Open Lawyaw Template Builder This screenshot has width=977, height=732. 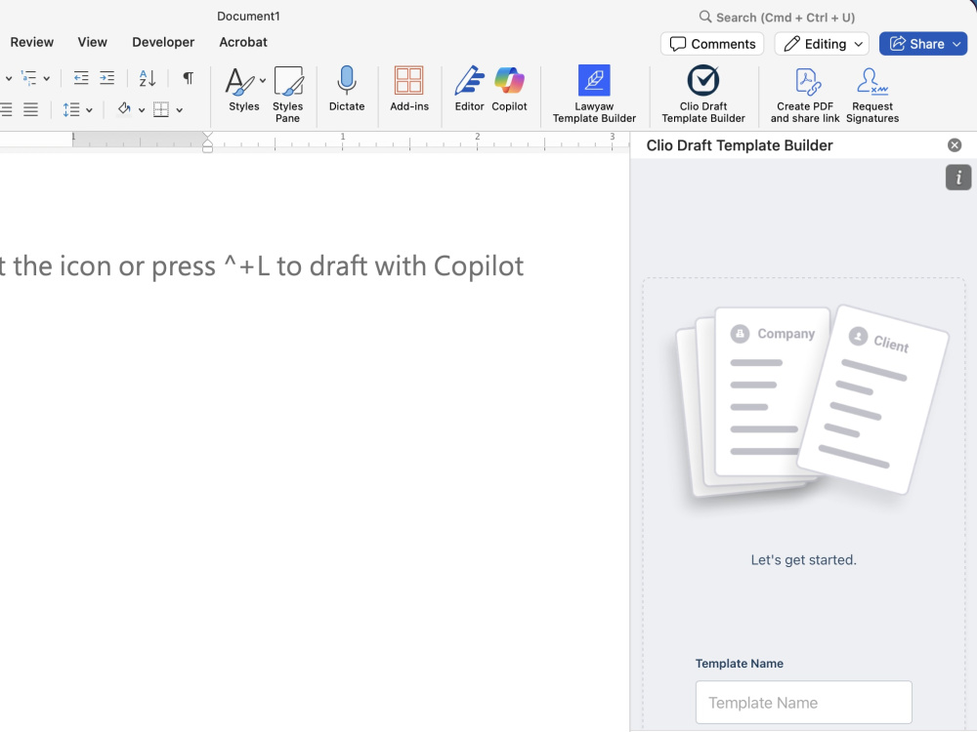tap(594, 94)
